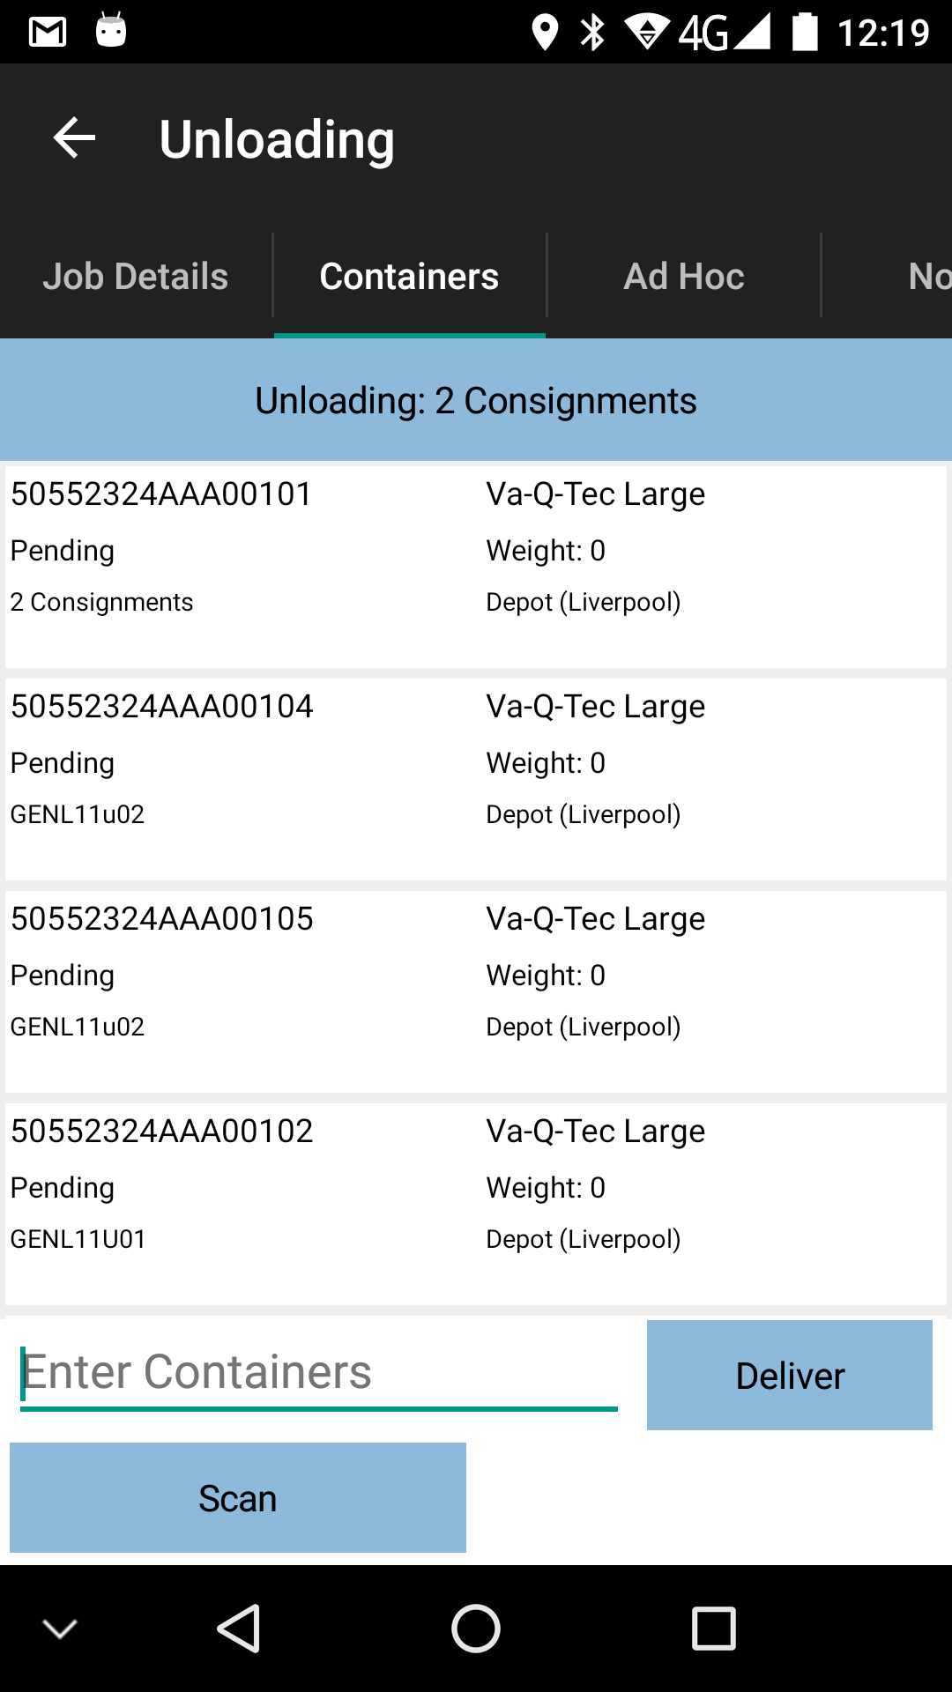Focus the Enter Containers input field
952x1692 pixels.
(319, 1373)
